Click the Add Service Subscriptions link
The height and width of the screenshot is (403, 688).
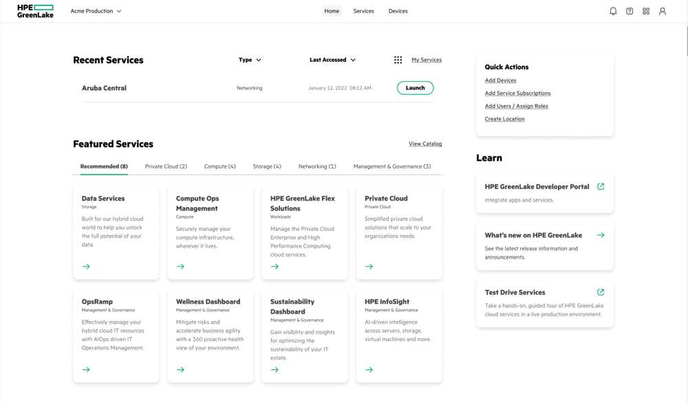click(517, 93)
